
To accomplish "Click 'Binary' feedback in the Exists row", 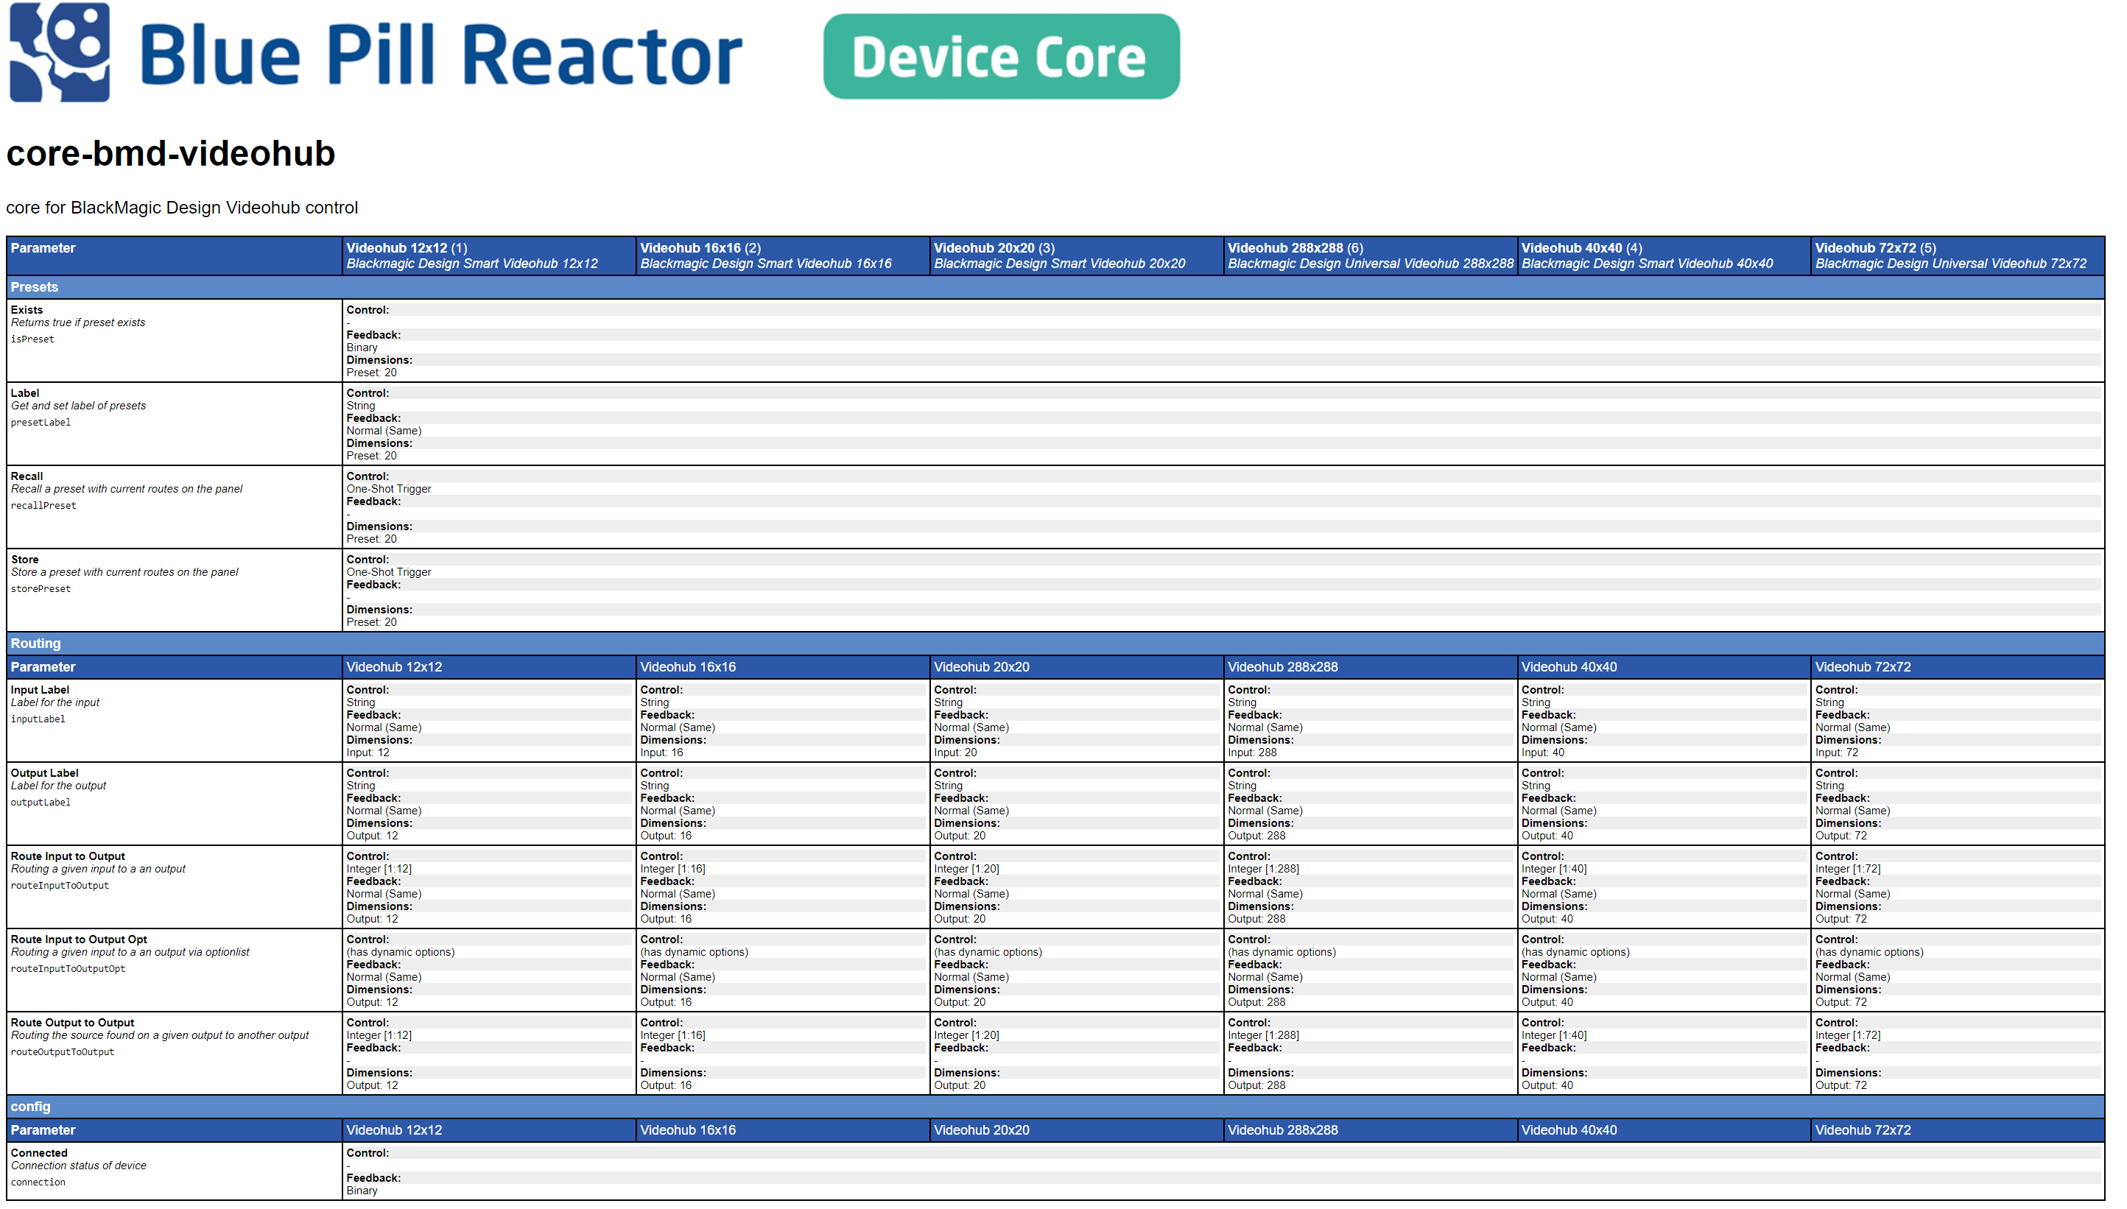I will (x=362, y=348).
